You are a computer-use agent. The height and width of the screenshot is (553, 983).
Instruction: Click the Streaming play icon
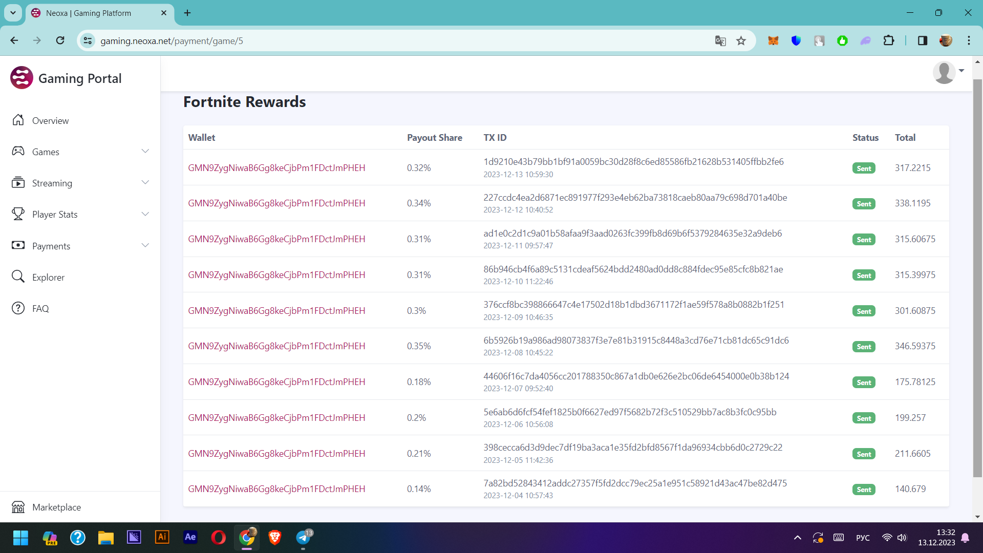point(18,182)
